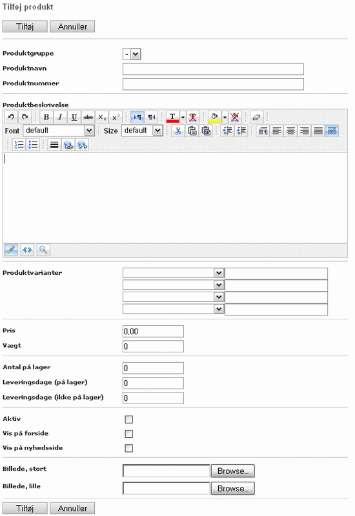This screenshot has height=516, width=355.
Task: Browse for Billede, stort file
Action: point(233,471)
